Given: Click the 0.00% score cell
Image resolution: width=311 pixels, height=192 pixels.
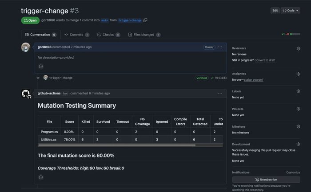Looking at the screenshot, I should coord(70,132).
